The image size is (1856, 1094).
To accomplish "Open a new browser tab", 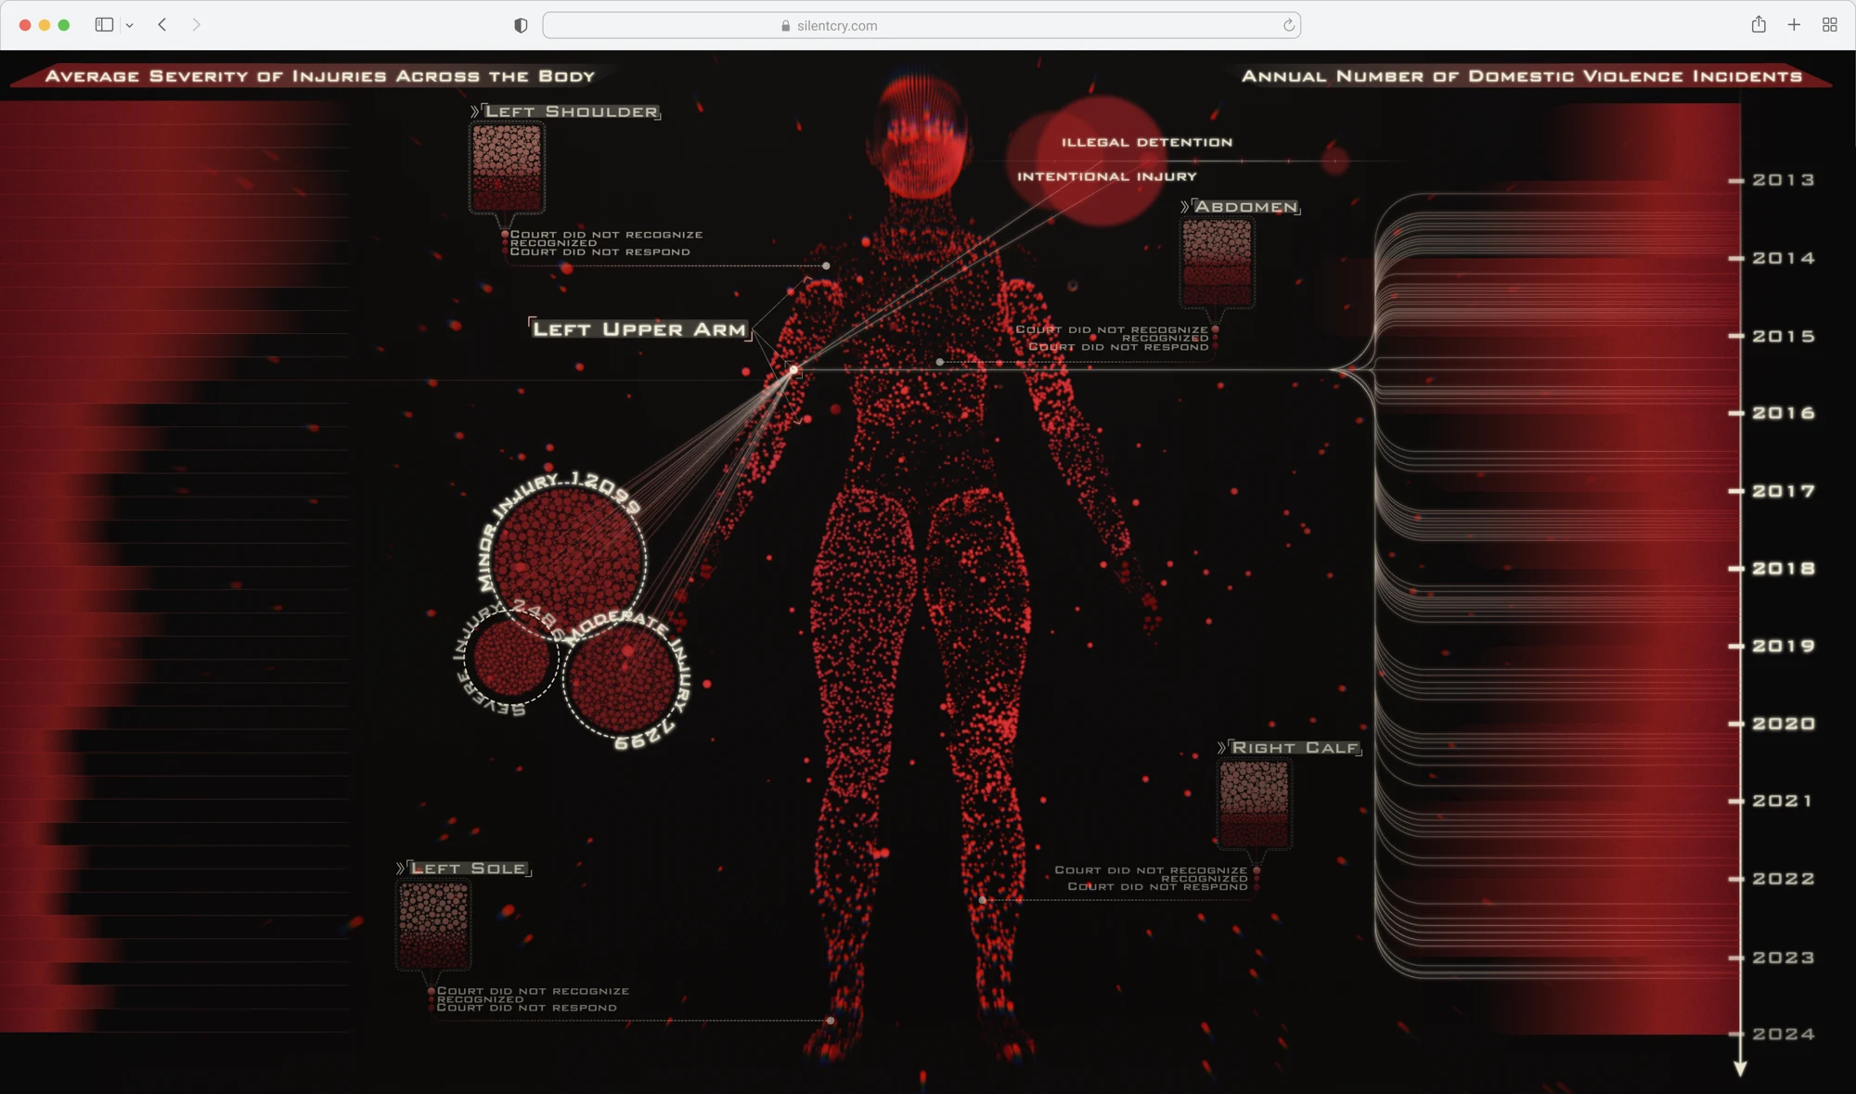I will point(1794,25).
